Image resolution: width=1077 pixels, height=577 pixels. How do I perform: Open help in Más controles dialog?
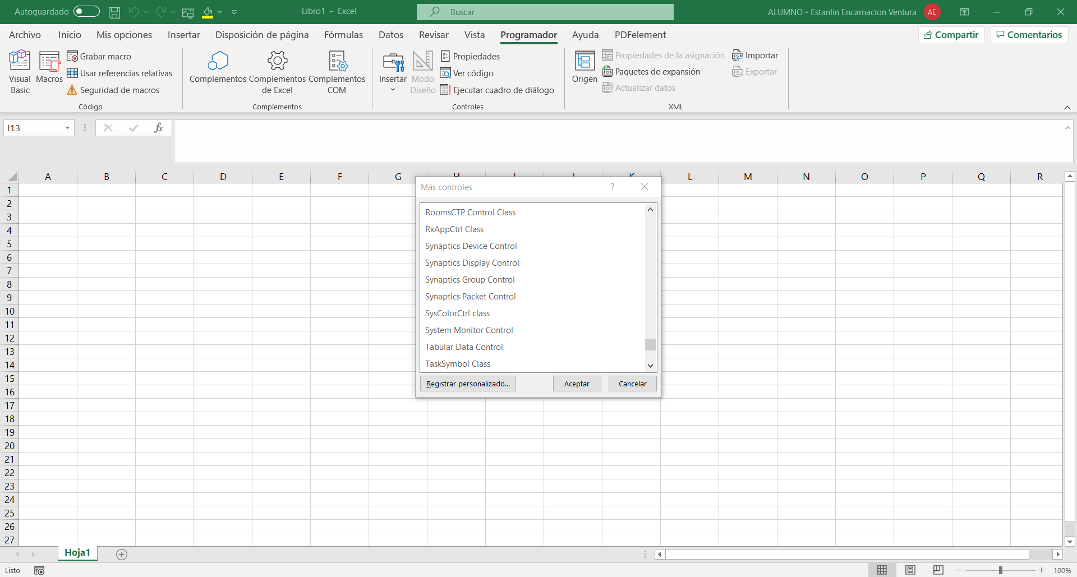tap(612, 187)
